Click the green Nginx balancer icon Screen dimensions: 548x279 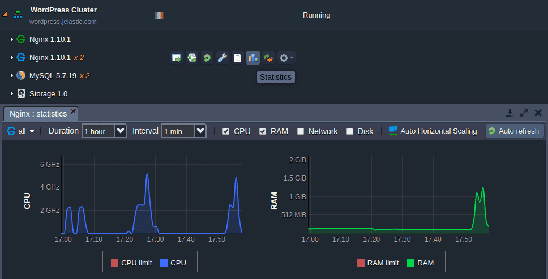tap(21, 39)
